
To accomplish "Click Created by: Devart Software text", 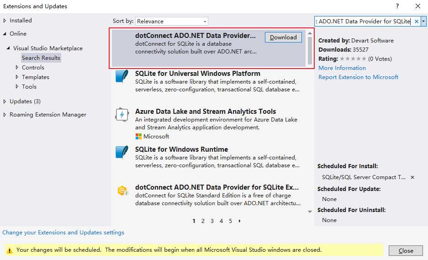I will 356,41.
